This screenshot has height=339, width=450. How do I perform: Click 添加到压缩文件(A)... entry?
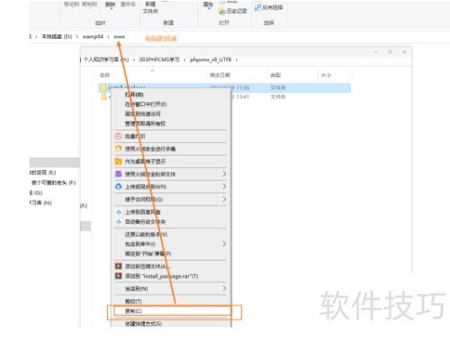click(x=148, y=266)
